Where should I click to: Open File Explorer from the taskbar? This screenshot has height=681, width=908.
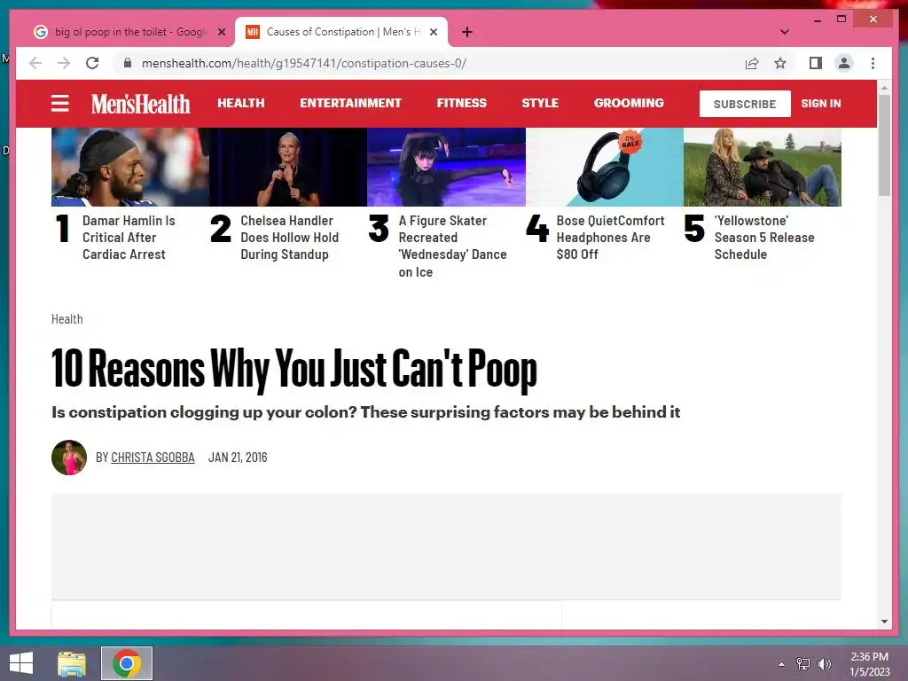[72, 663]
